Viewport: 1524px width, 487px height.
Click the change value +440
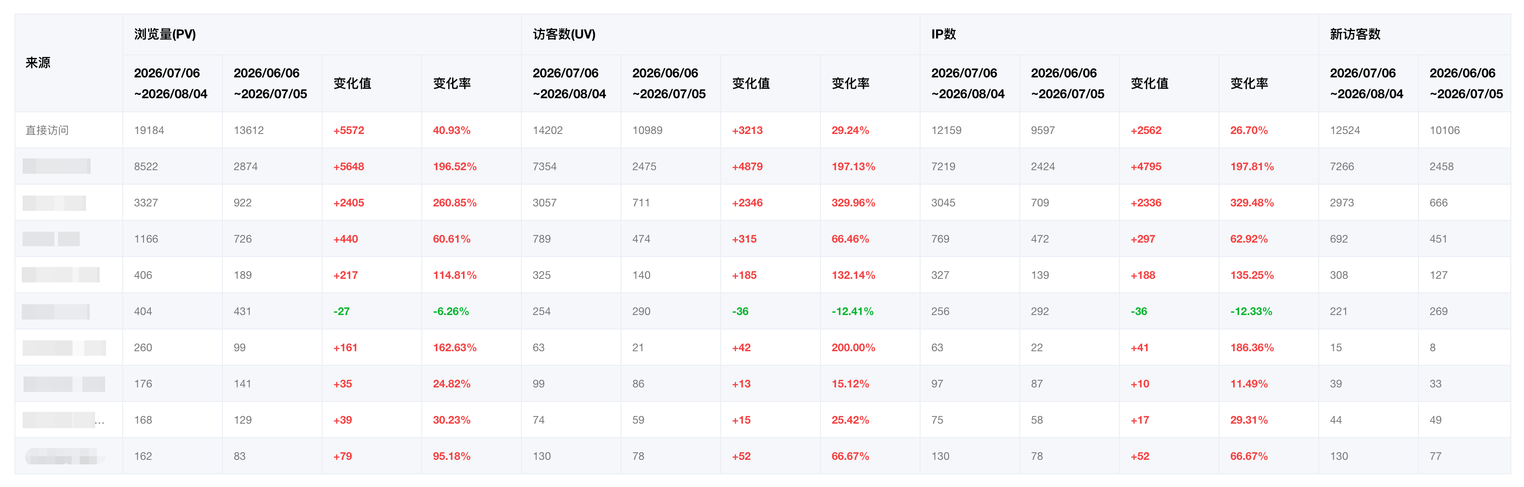(x=346, y=239)
